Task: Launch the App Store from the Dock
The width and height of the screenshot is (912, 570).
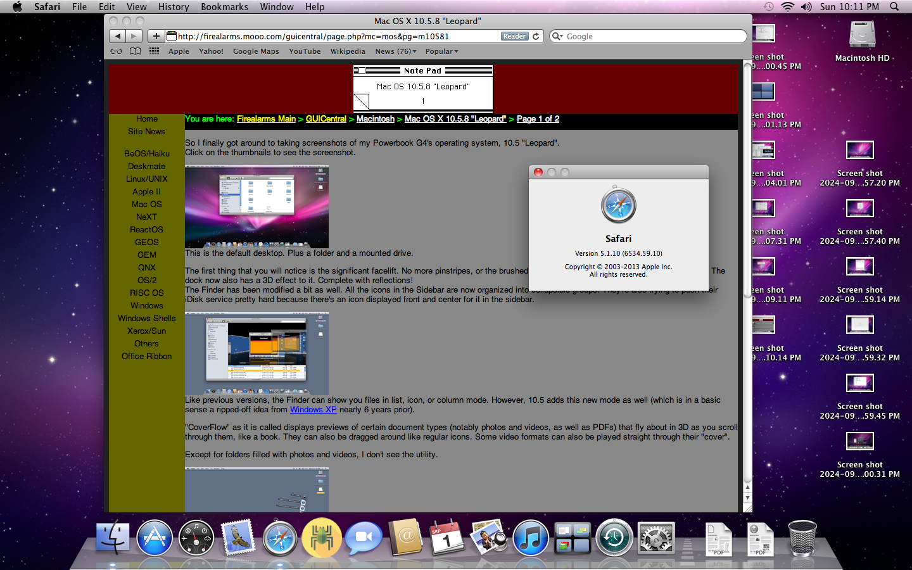Action: 155,538
